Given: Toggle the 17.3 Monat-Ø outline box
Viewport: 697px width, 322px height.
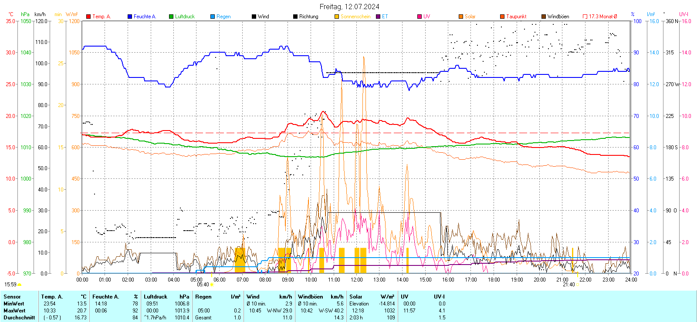Looking at the screenshot, I should (x=585, y=17).
